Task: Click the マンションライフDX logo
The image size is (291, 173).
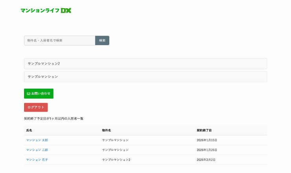Action: point(46,11)
